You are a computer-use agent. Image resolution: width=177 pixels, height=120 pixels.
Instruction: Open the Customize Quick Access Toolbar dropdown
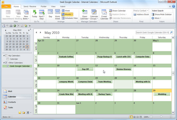click(x=30, y=26)
